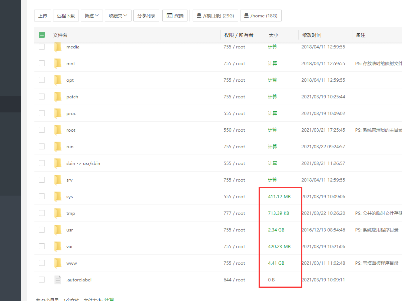Sort by the 大小 (Size) column header
The image size is (402, 301).
click(273, 35)
